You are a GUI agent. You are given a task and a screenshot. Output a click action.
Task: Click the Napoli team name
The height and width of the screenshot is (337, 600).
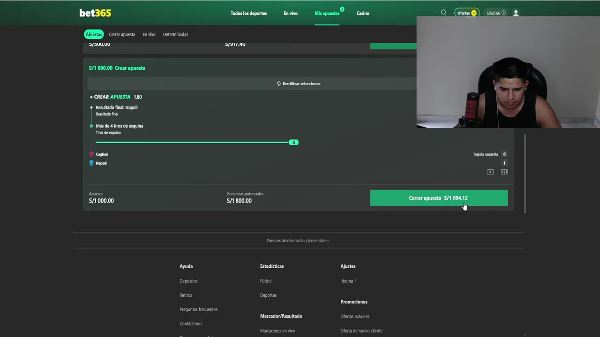pos(101,163)
